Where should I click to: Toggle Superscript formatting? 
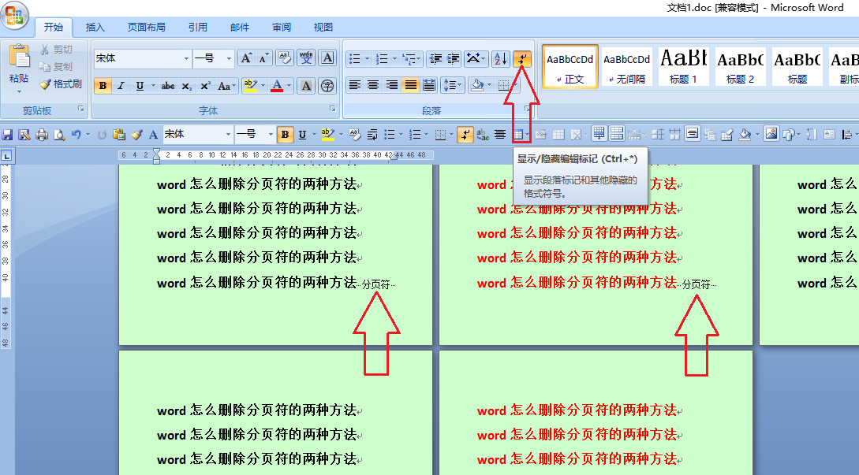[205, 86]
